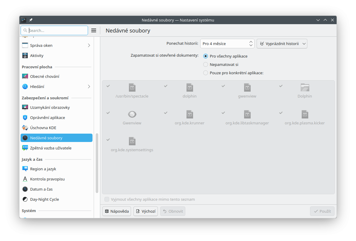Click the Region a jazyk icon

tap(25, 169)
